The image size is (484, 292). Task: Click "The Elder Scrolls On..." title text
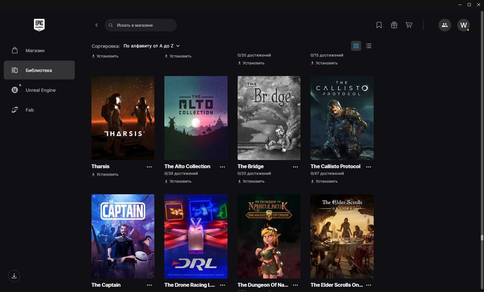click(337, 285)
